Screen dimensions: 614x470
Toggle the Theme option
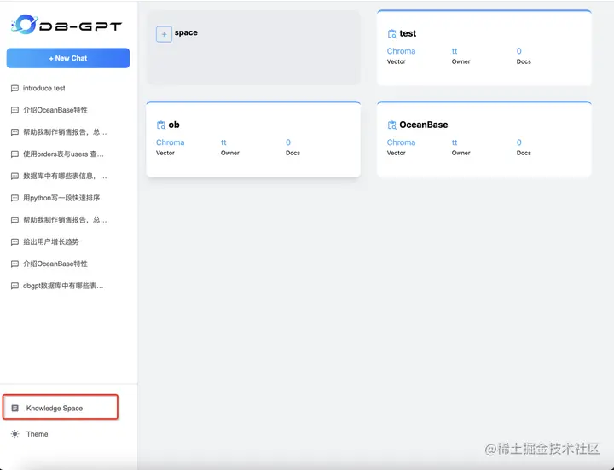click(37, 434)
